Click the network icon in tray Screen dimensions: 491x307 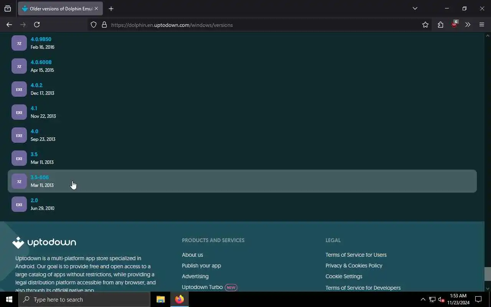[x=432, y=299]
